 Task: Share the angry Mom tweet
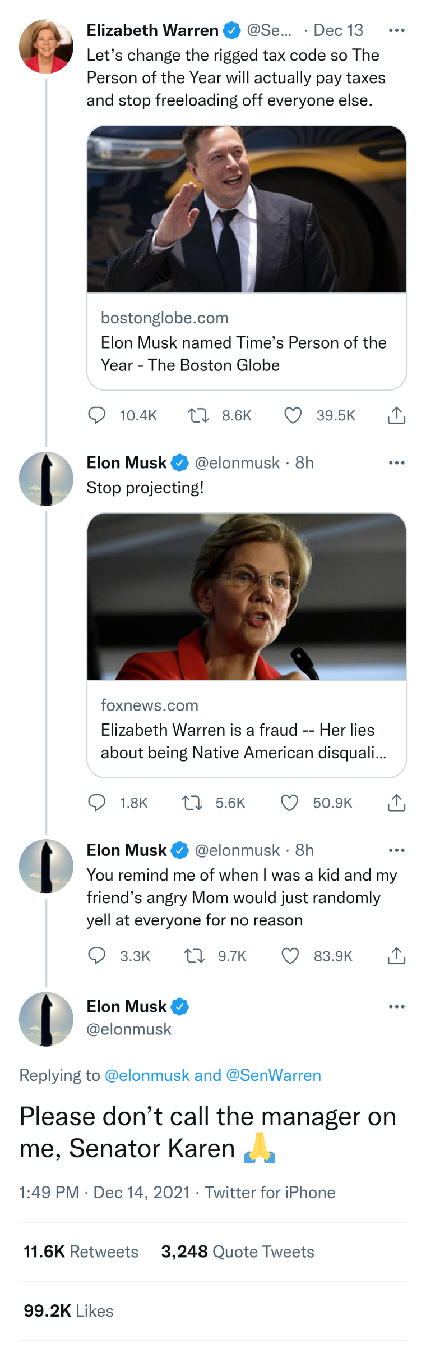(396, 956)
